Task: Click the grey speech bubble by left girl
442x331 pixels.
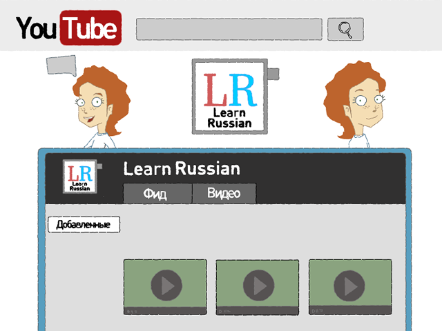Action: 61,66
